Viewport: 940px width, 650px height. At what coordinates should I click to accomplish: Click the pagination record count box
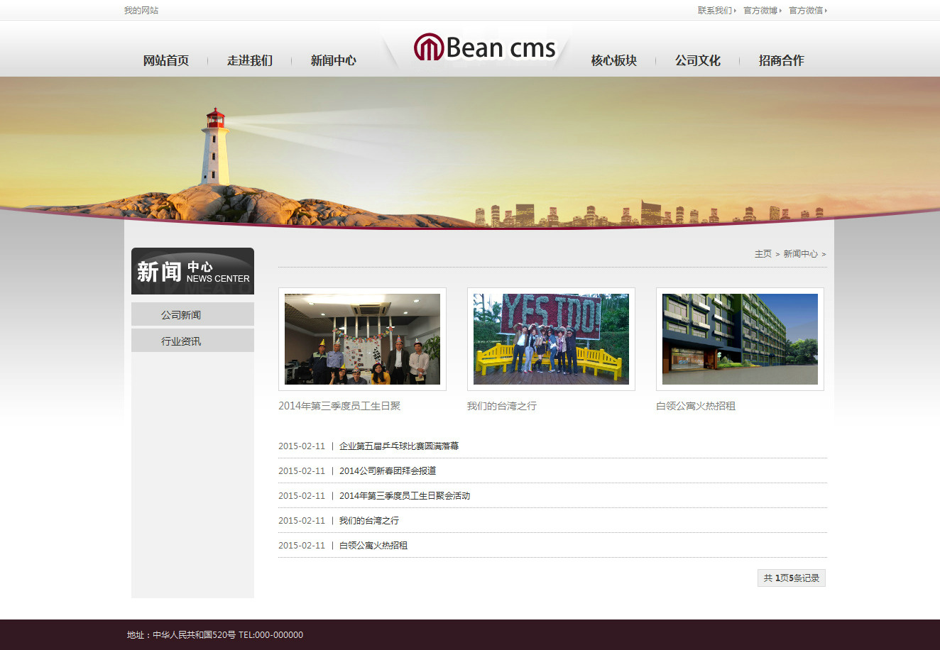[x=791, y=578]
